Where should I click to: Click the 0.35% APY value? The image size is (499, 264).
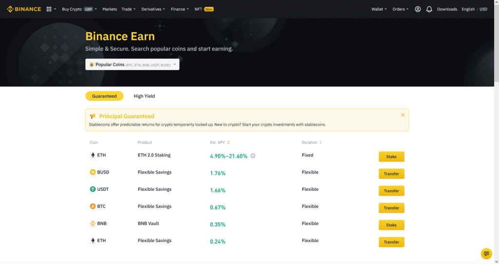(x=218, y=225)
